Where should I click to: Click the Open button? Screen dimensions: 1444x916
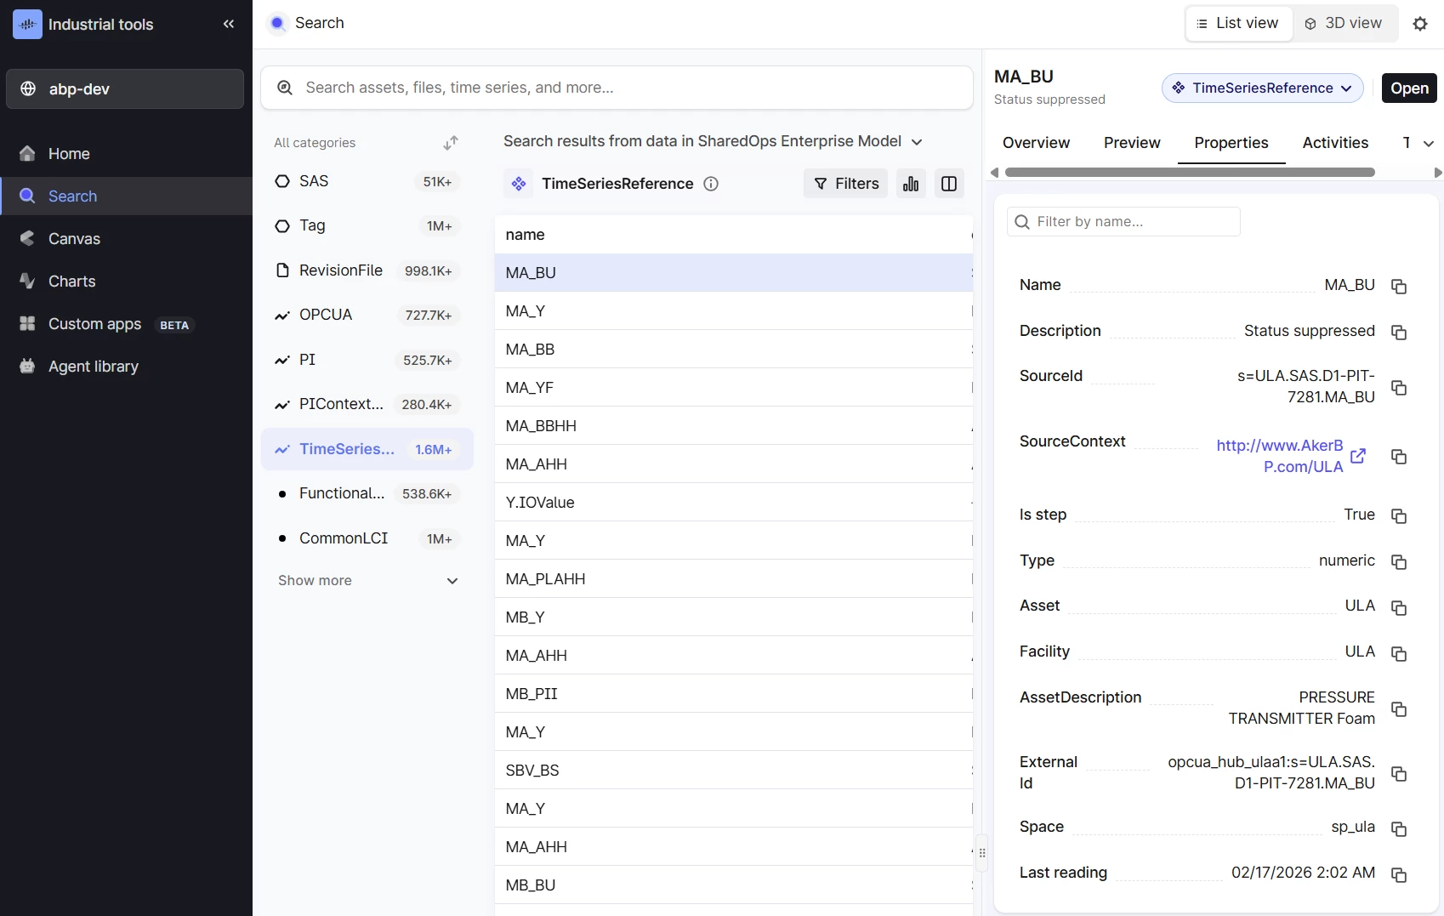coord(1408,88)
